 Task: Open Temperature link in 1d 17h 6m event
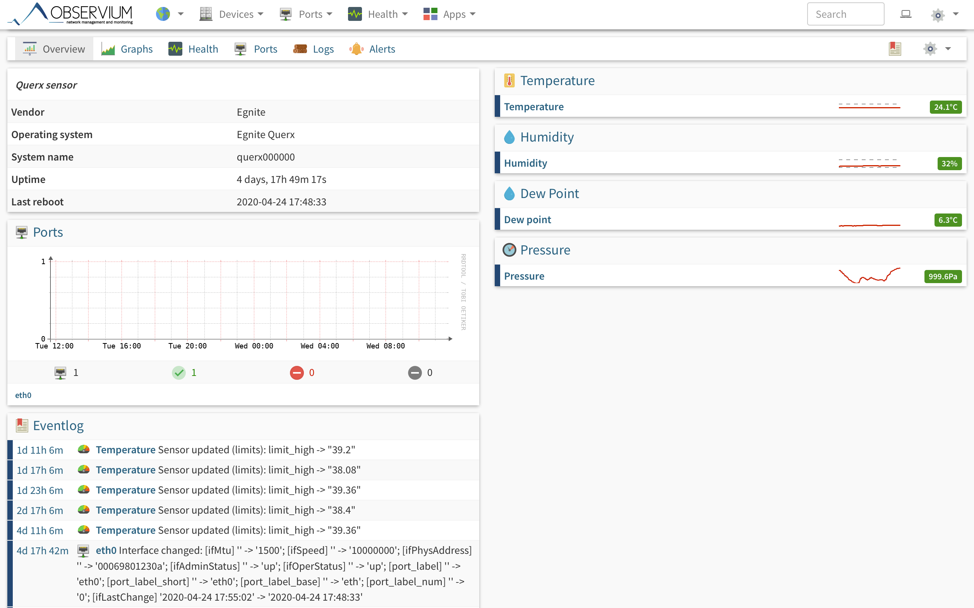(125, 470)
